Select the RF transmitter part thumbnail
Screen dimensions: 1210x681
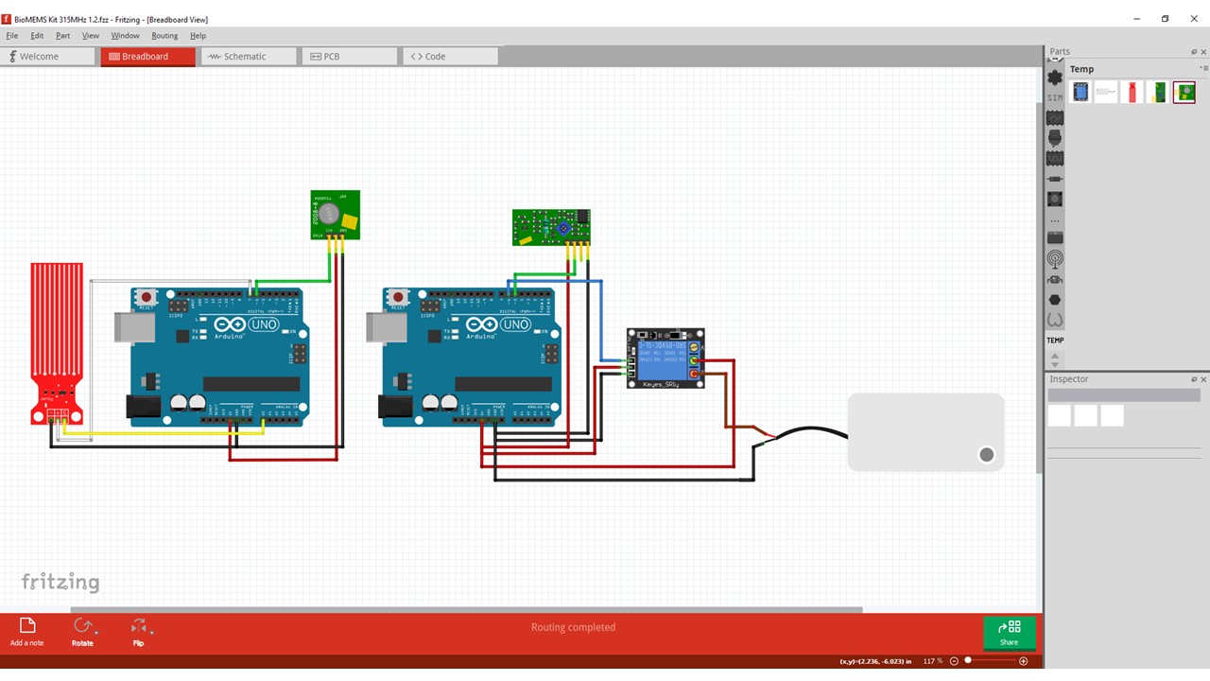[x=1184, y=92]
